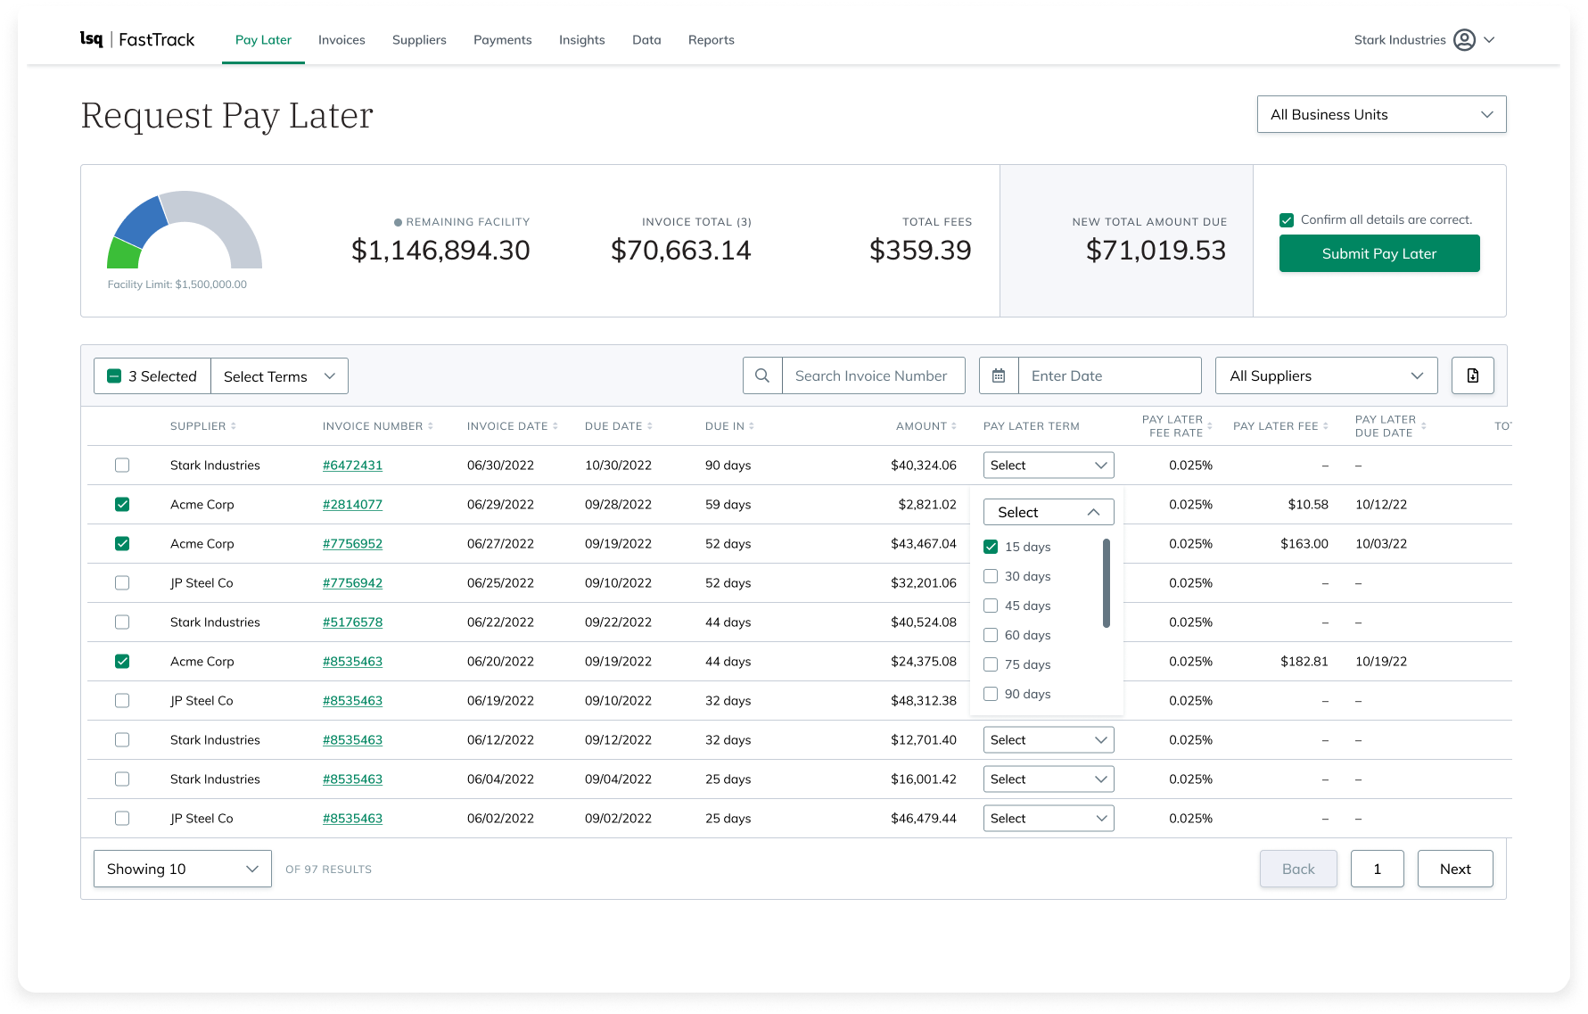This screenshot has width=1588, height=1014.
Task: Click the Back page button
Action: point(1298,869)
